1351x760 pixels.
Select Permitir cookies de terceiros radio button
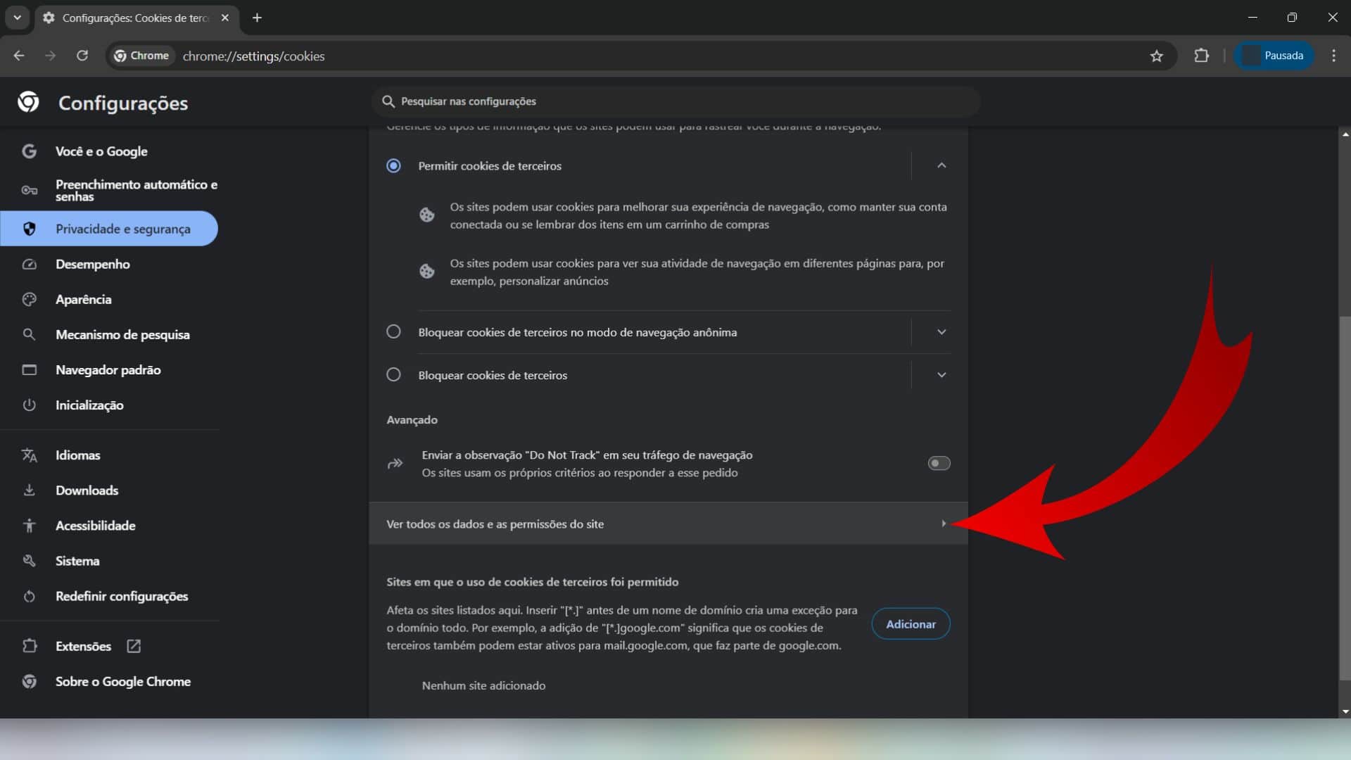pyautogui.click(x=393, y=165)
